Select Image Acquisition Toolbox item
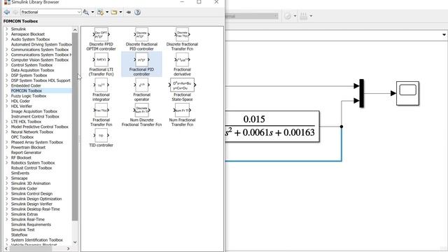The height and width of the screenshot is (252, 448). (34, 111)
